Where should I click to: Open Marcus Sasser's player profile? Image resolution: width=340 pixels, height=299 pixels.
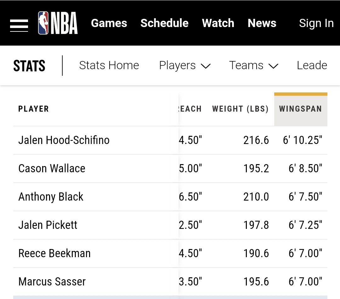tap(52, 281)
